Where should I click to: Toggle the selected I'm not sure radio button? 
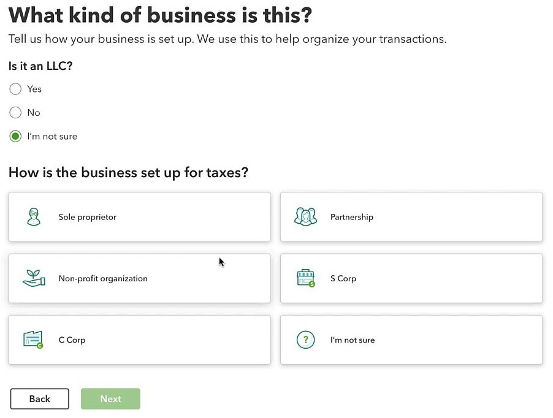pyautogui.click(x=15, y=136)
